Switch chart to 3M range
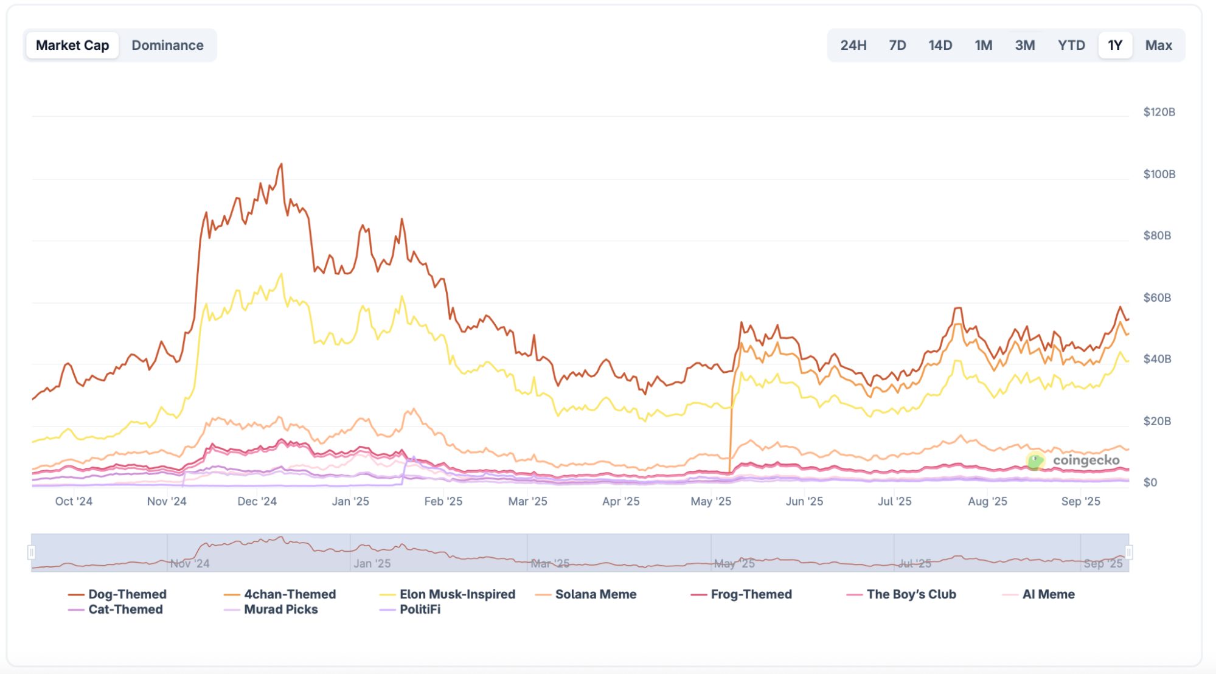This screenshot has height=674, width=1216. point(1025,45)
